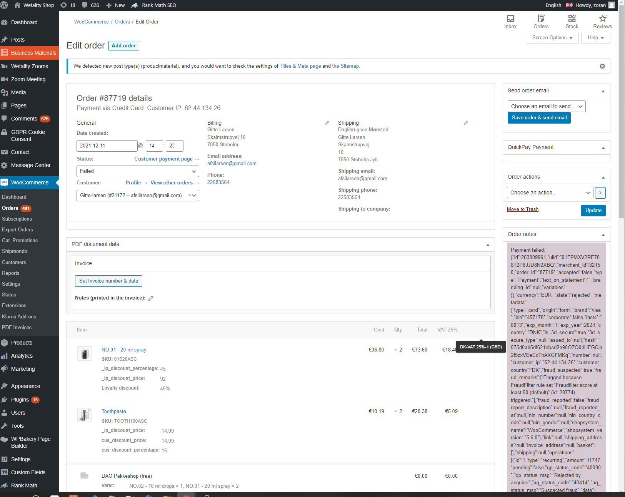
Task: Click the shipping address edit pencil
Action: 466,123
